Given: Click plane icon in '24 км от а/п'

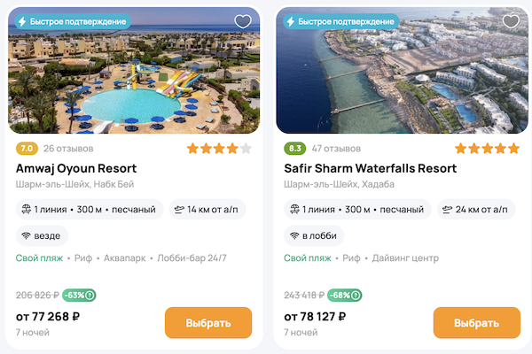Looking at the screenshot, I should click(447, 210).
